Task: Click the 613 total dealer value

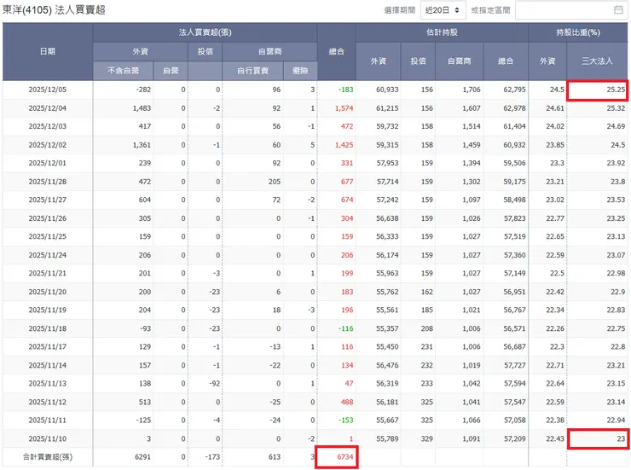Action: tap(275, 457)
